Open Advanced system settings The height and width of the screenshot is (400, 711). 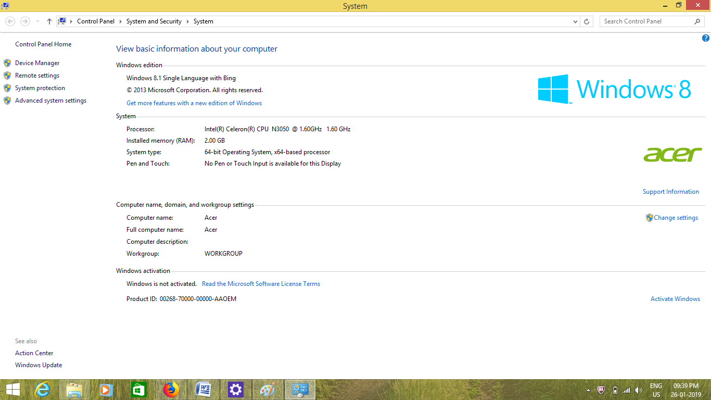pos(50,101)
